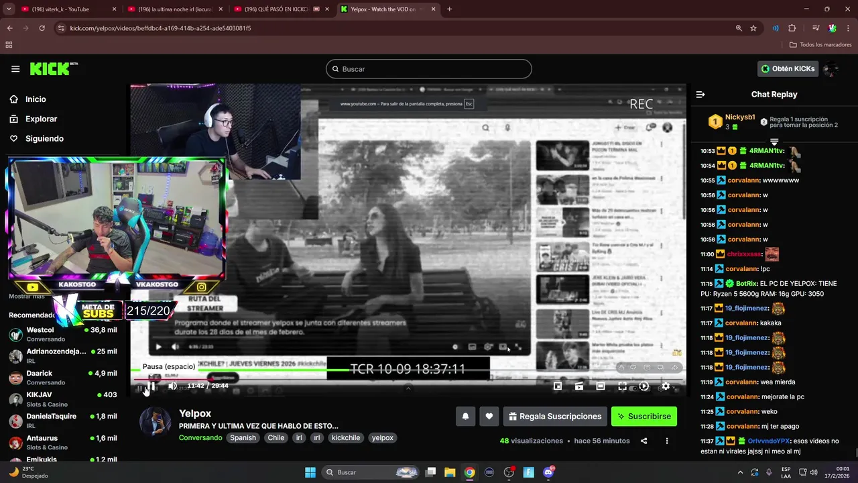858x483 pixels.
Task: Open Windows Start menu
Action: click(x=310, y=472)
